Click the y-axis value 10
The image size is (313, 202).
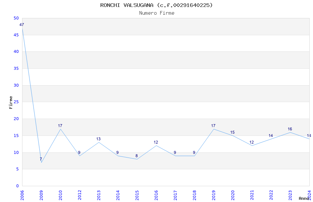pos(16,152)
